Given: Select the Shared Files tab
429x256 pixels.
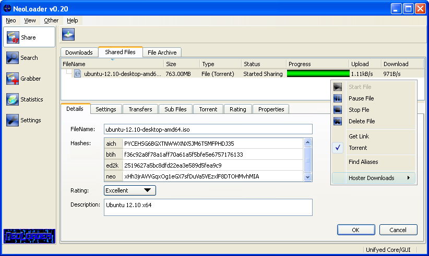Looking at the screenshot, I should coord(120,52).
